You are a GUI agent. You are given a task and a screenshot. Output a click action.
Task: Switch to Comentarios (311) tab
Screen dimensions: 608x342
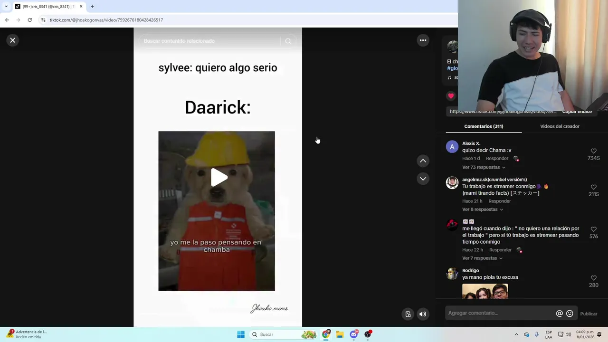tap(484, 126)
